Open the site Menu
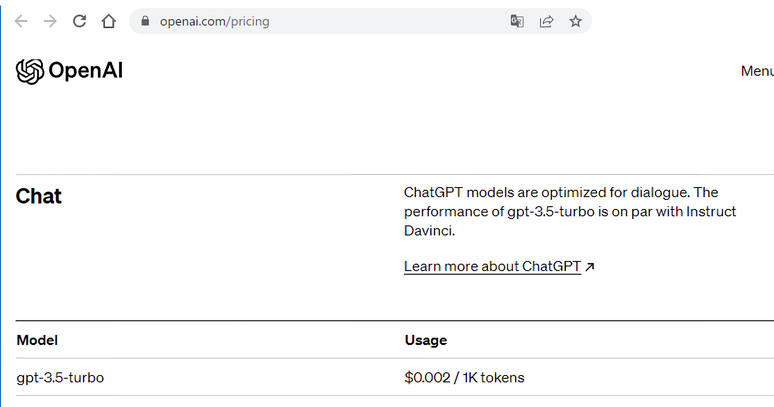This screenshot has height=407, width=774. 757,71
